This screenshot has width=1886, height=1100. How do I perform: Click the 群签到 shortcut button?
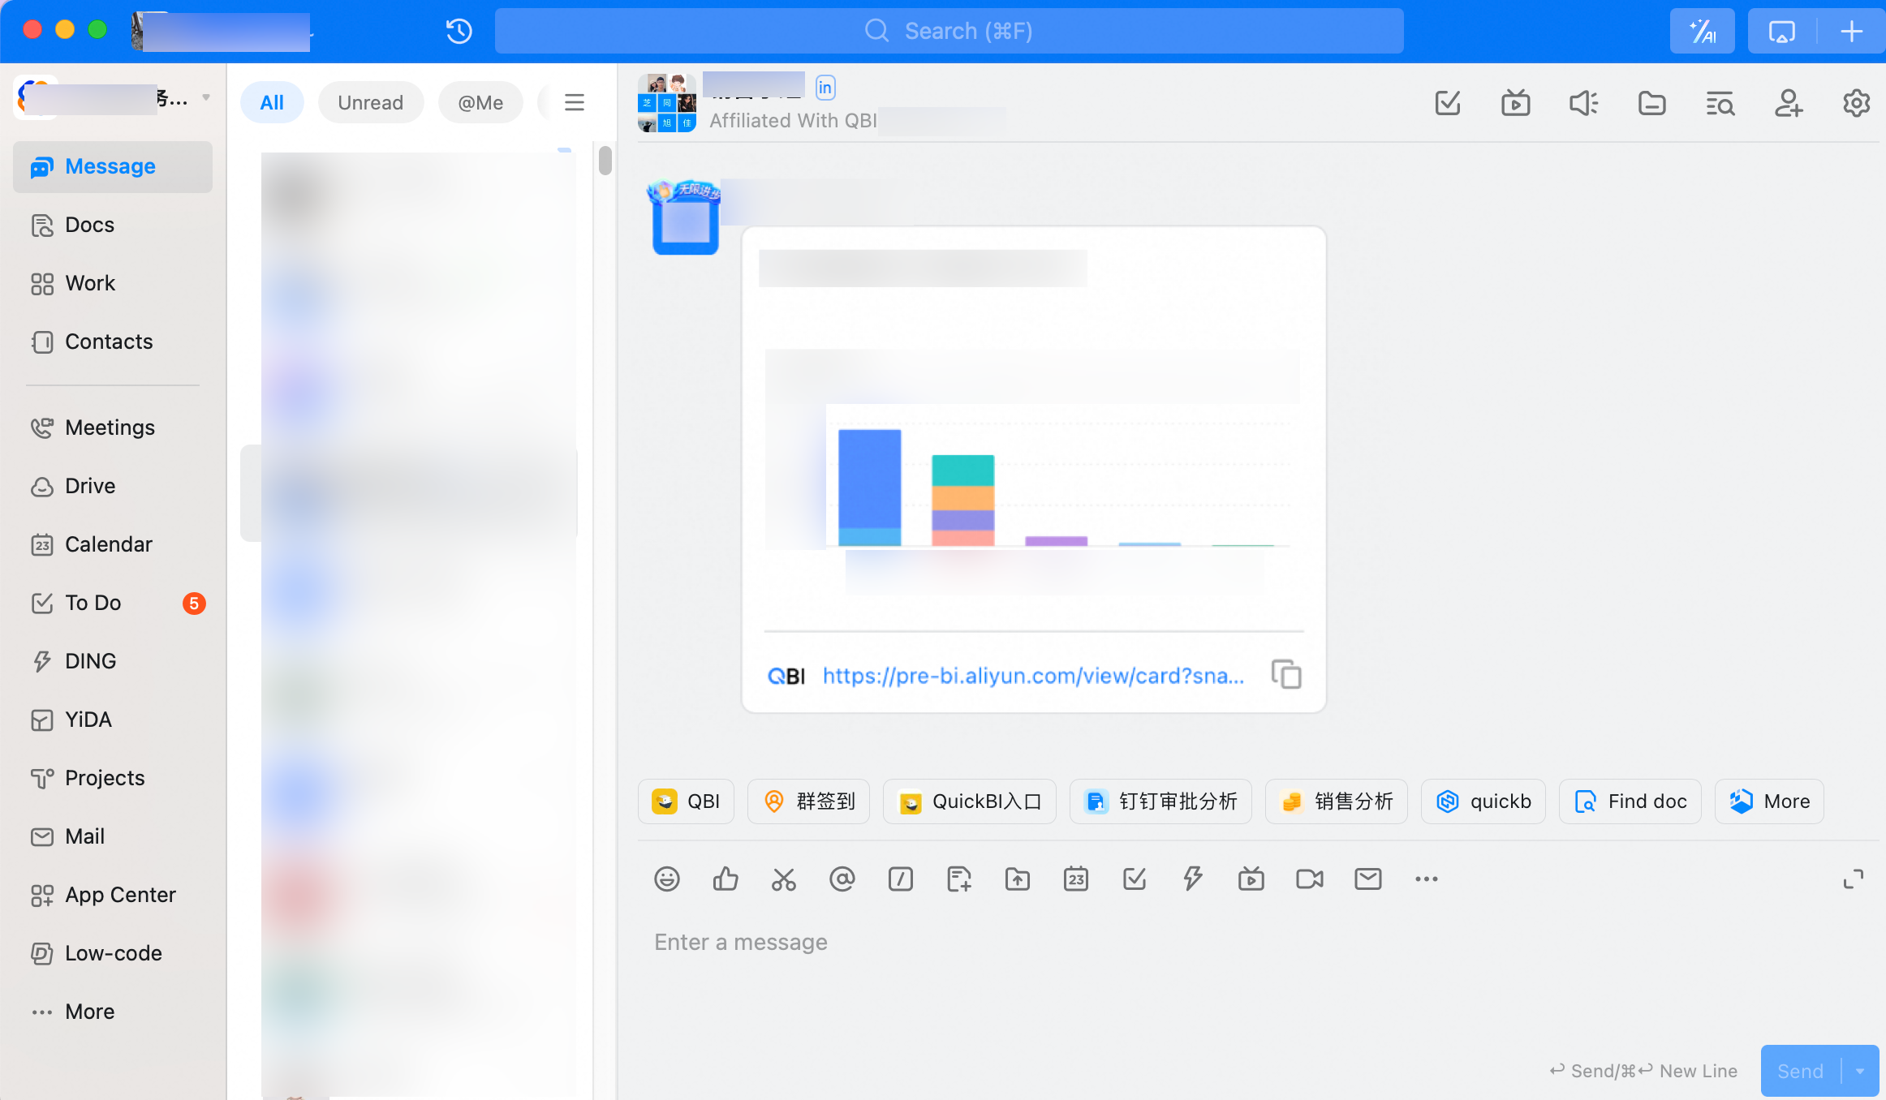(x=808, y=801)
